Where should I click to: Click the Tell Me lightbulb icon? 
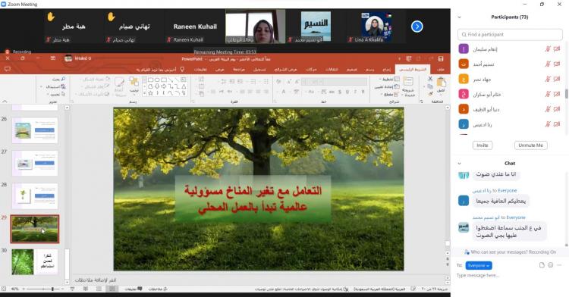coord(182,69)
